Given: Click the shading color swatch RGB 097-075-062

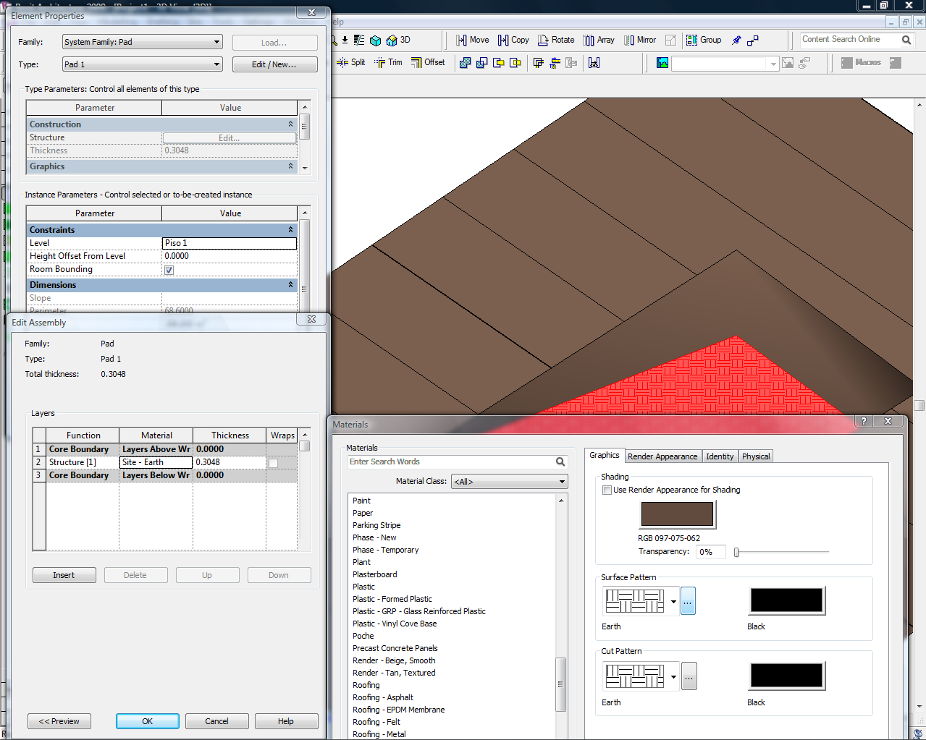Looking at the screenshot, I should pyautogui.click(x=677, y=514).
